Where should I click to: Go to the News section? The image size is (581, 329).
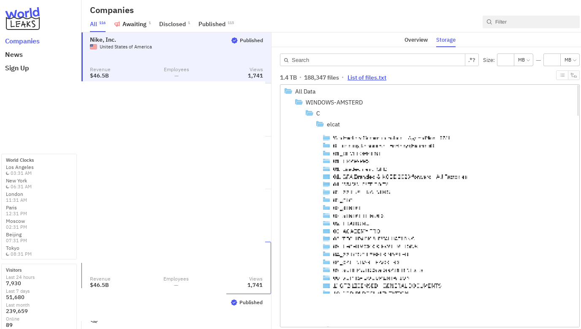click(14, 55)
